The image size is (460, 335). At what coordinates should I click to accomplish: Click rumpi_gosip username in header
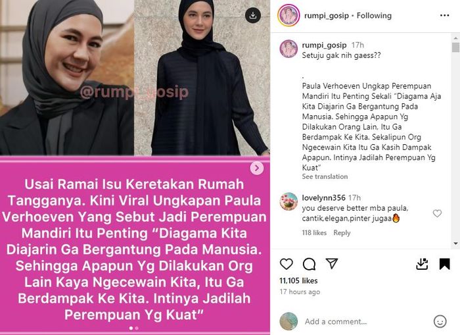click(x=326, y=16)
